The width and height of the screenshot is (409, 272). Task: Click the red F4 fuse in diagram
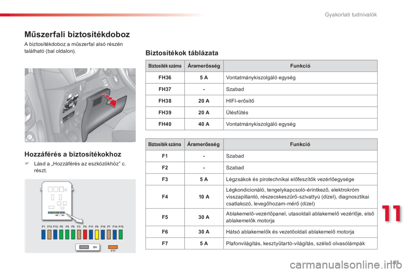coord(85,235)
